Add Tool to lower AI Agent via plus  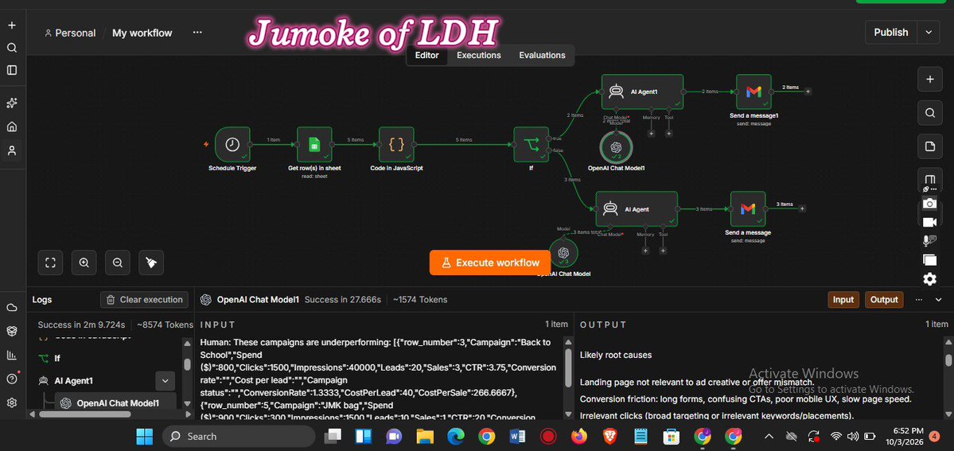[663, 250]
